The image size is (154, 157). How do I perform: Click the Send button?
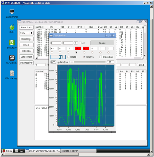[x=141, y=65]
